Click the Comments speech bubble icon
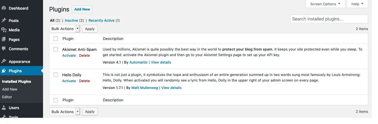Viewport: 378px width, 124px height. tap(4, 49)
